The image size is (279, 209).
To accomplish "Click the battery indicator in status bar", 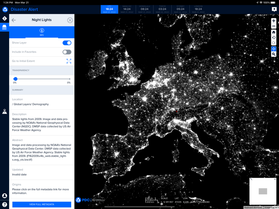I will (273, 3).
